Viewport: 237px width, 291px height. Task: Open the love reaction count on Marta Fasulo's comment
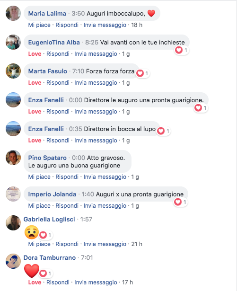coord(143,73)
